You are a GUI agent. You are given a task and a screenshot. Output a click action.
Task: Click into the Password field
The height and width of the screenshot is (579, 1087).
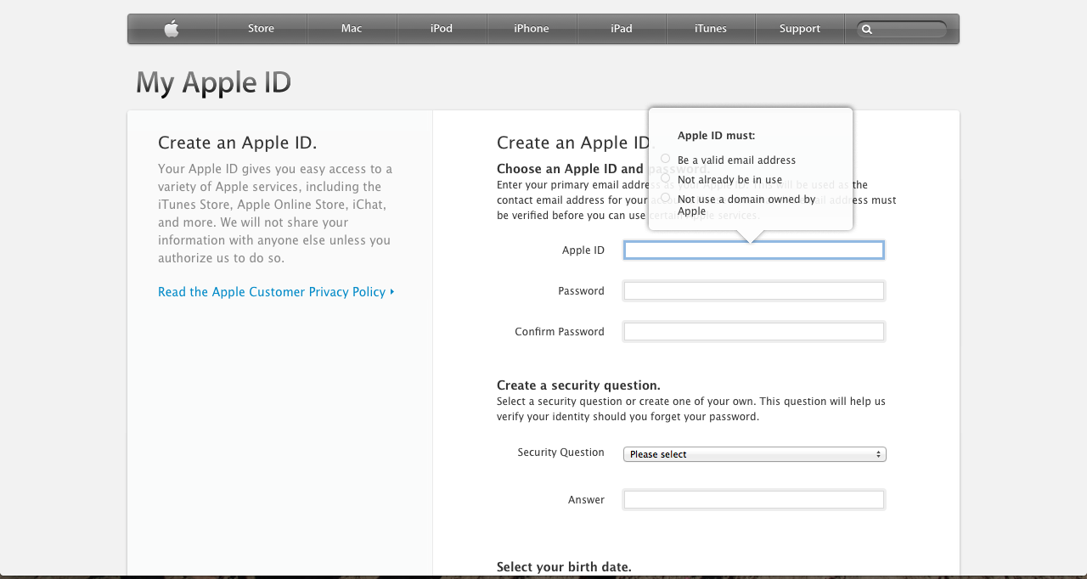tap(754, 291)
